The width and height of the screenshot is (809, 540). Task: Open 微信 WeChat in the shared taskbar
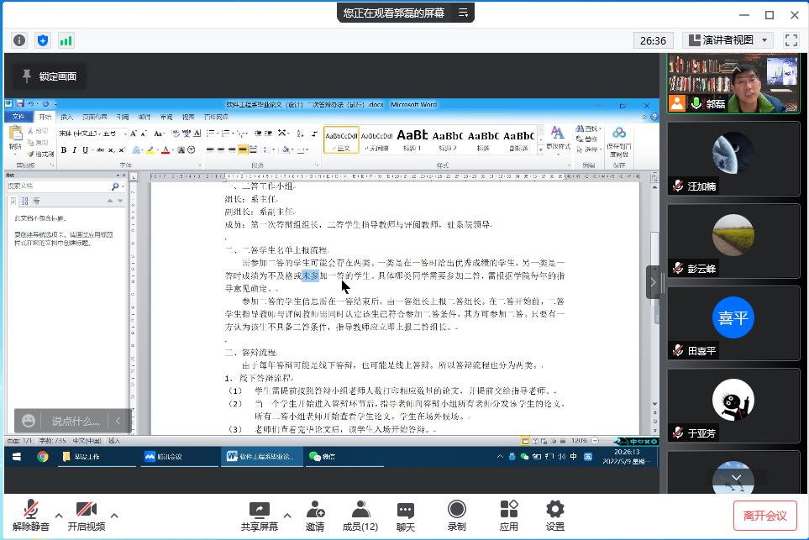tap(344, 457)
